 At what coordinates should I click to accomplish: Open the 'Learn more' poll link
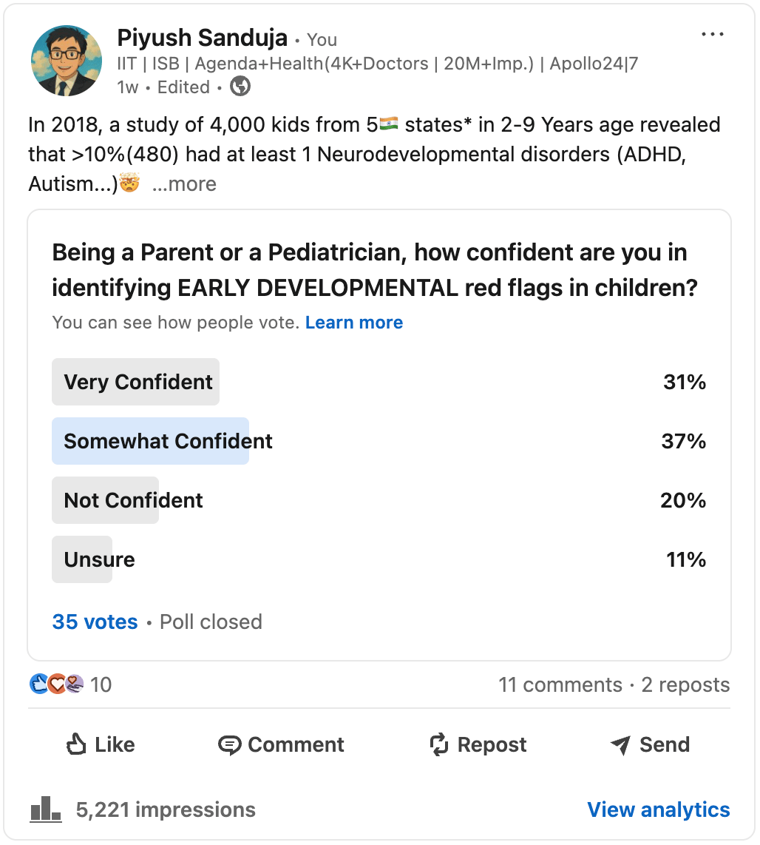[354, 323]
